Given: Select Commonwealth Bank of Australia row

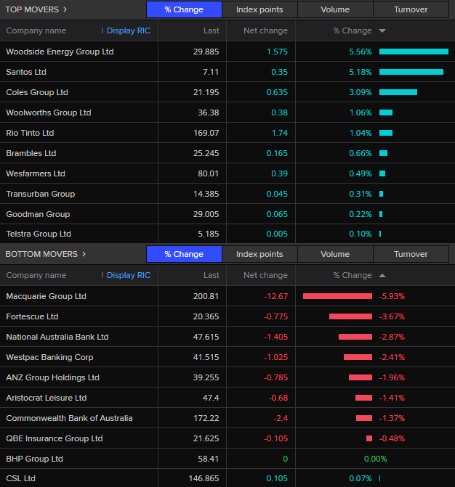Looking at the screenshot, I should tap(69, 418).
